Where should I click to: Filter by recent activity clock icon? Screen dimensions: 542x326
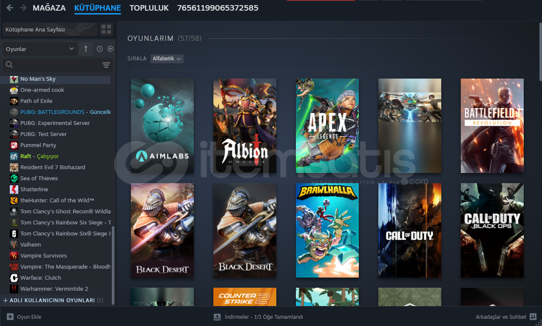tap(99, 49)
